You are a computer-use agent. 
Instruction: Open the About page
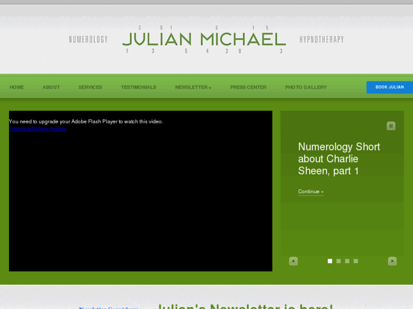point(51,87)
